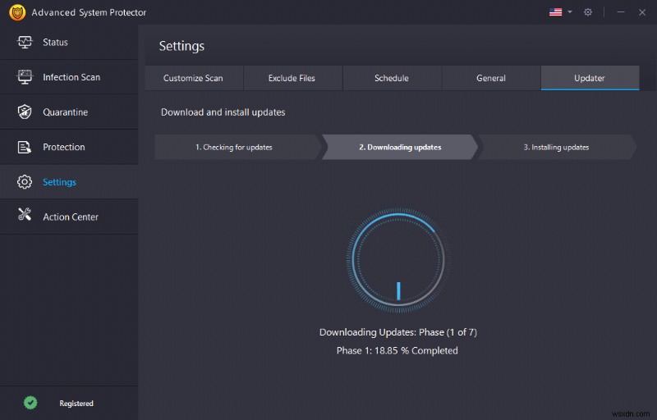Click the 'Download and install updates' heading
The width and height of the screenshot is (657, 420).
coord(223,112)
